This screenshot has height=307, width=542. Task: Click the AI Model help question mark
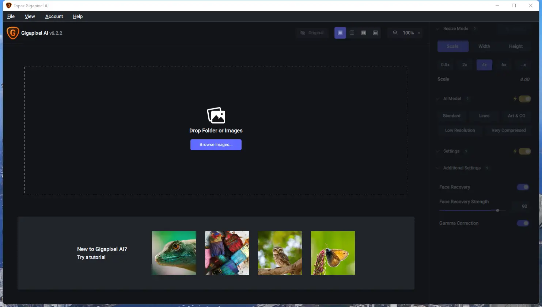[x=467, y=99]
